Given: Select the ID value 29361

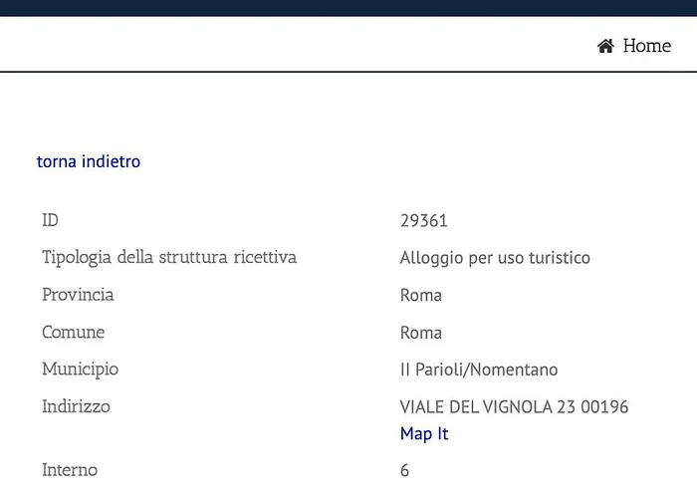Looking at the screenshot, I should (x=423, y=220).
